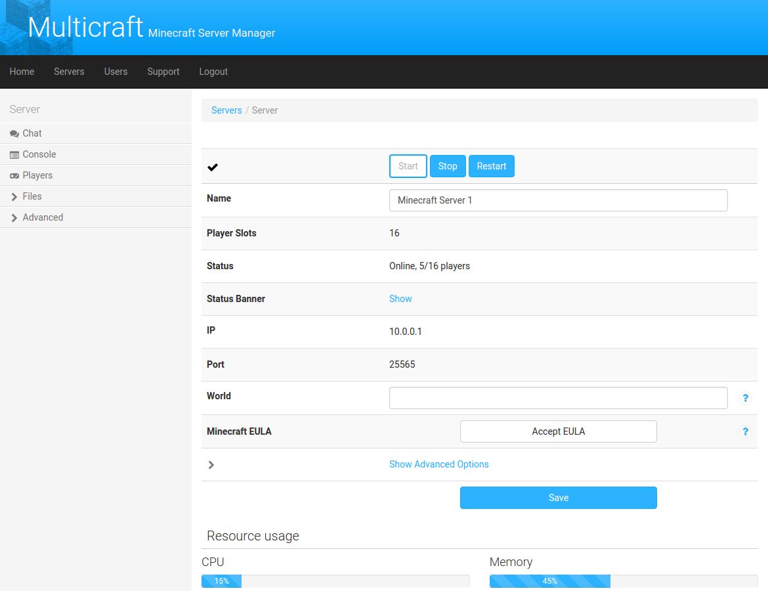
Task: Click the CPU usage progress bar
Action: [335, 580]
